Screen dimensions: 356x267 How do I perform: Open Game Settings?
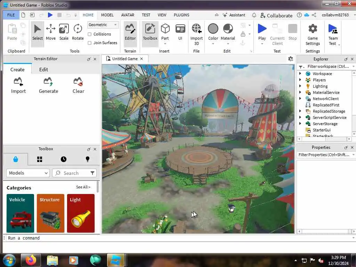(313, 34)
